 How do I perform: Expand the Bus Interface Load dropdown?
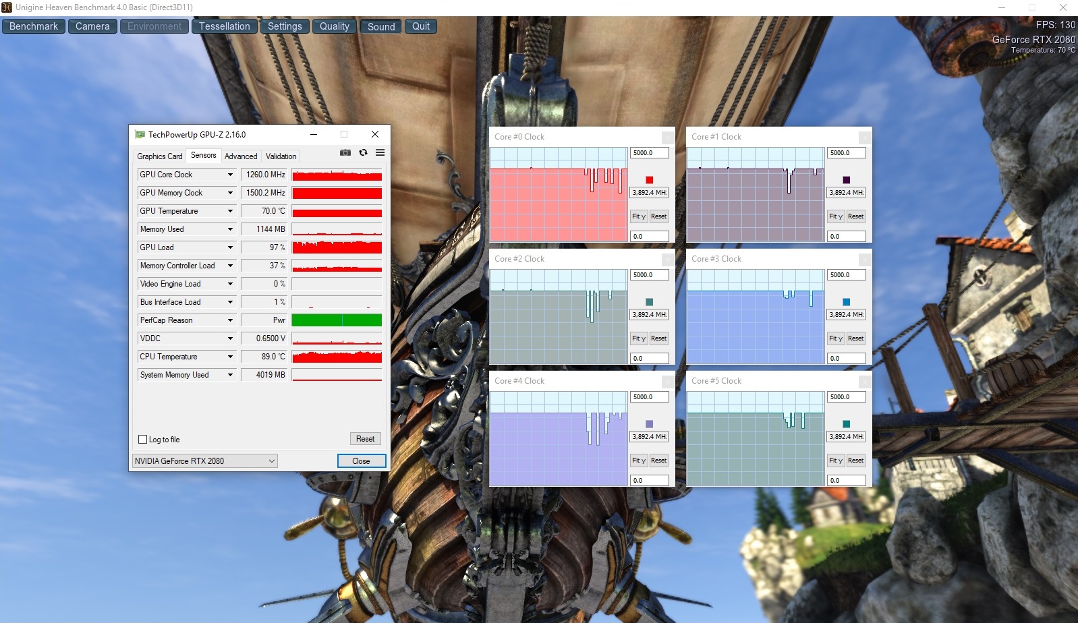(x=230, y=302)
